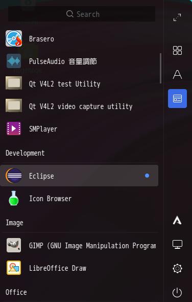
Task: Launch LibreOffice Draw icon
Action: (x=14, y=268)
